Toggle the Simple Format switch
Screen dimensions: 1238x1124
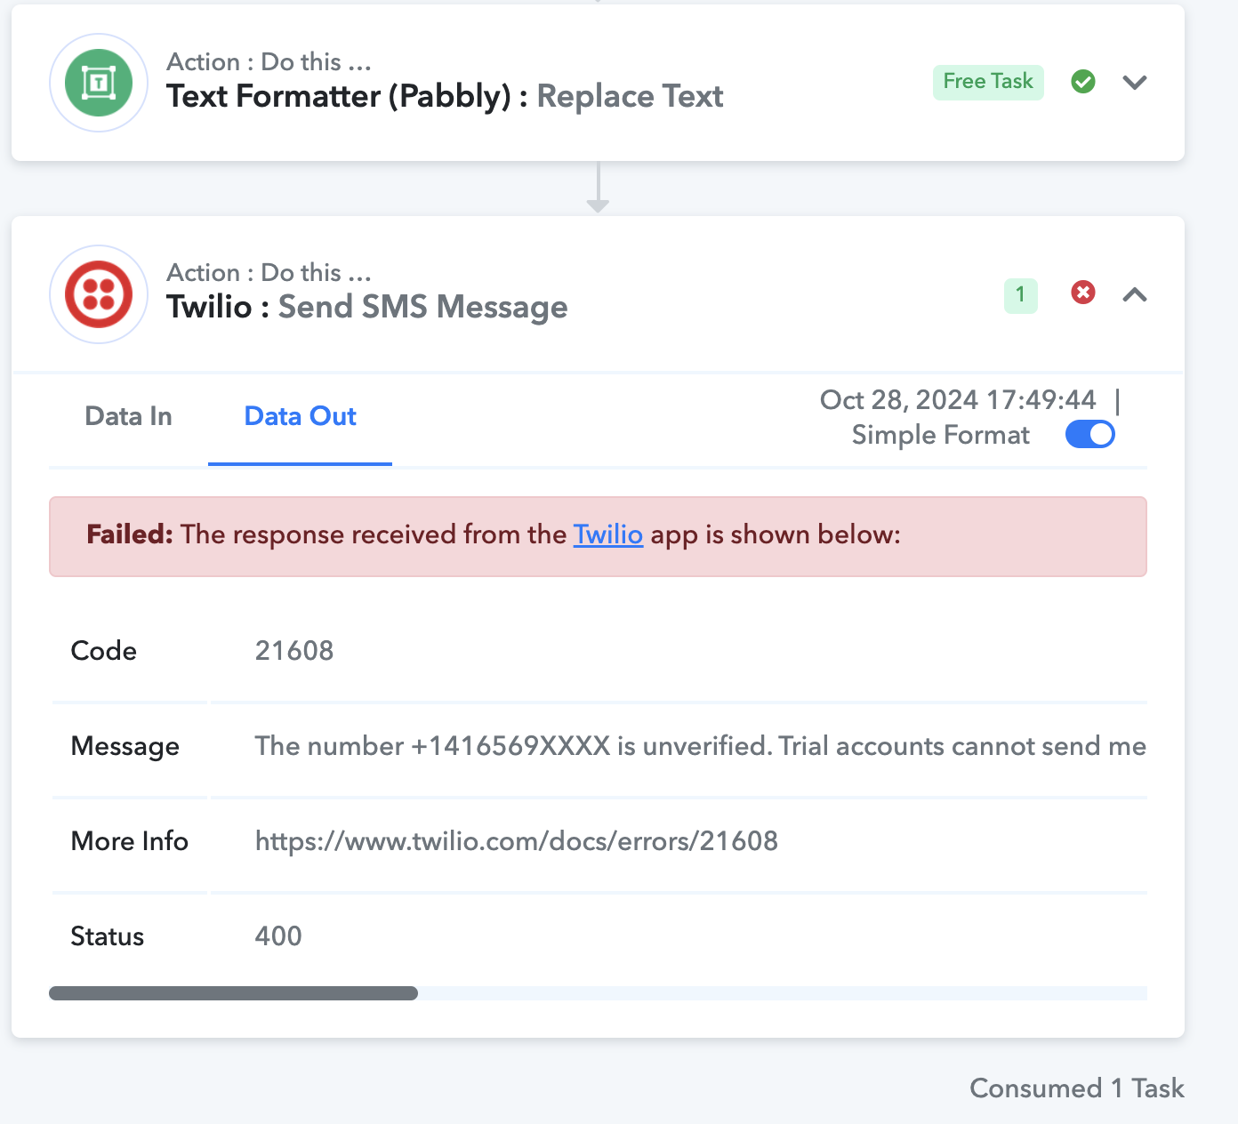1090,434
